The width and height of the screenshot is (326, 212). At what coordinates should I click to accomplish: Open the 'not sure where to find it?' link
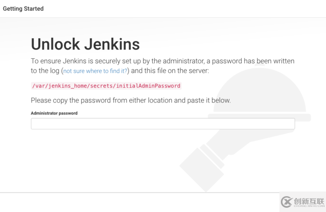coord(95,71)
